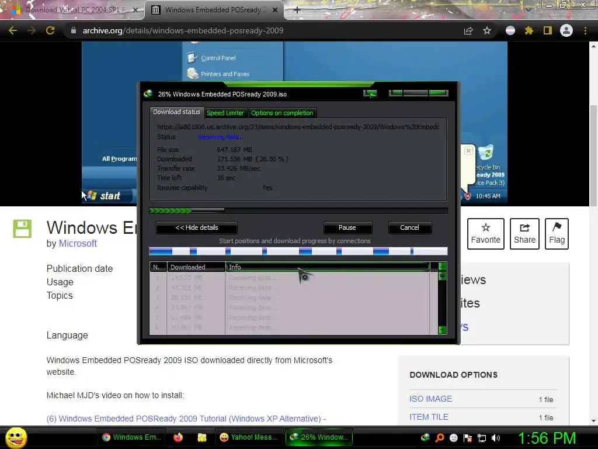Click the IDM download dialog globe icon

pos(148,94)
